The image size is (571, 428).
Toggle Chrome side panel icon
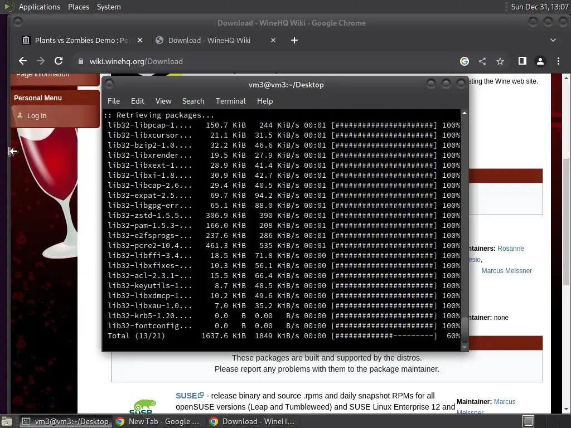pyautogui.click(x=522, y=61)
